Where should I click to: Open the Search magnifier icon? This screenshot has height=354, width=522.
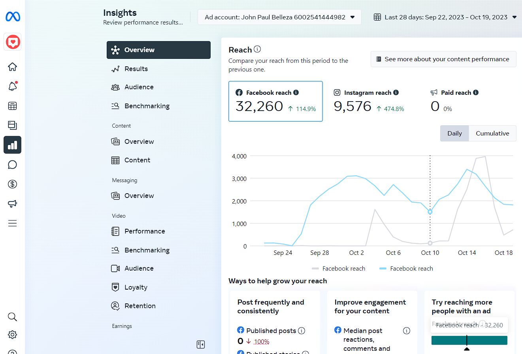(12, 316)
